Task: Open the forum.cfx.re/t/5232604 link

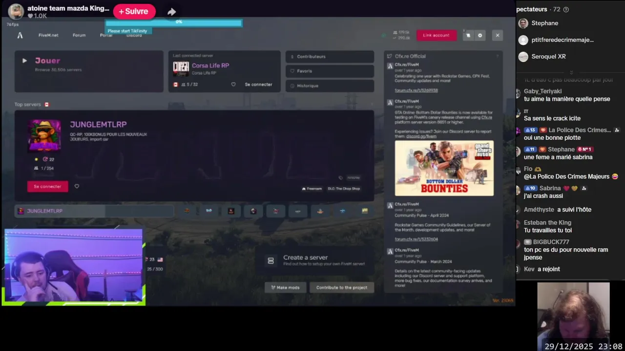Action: (x=416, y=239)
